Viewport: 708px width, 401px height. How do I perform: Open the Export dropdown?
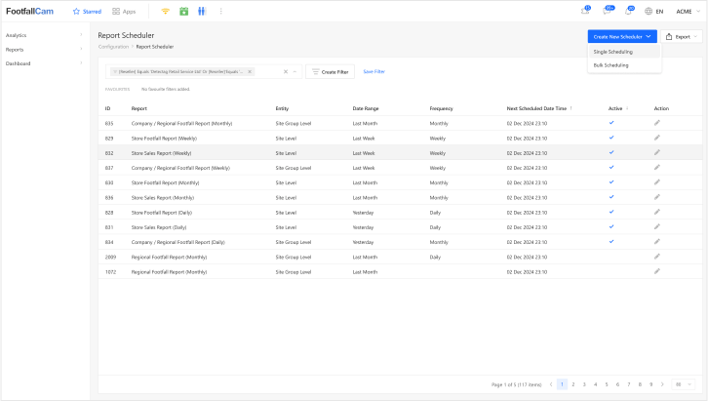[x=682, y=36]
